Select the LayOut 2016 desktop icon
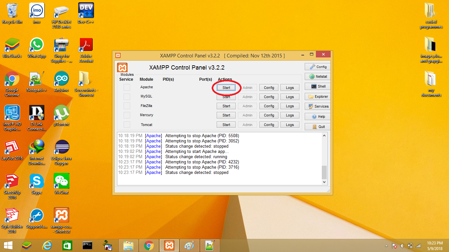Viewport: 449px width, 252px height. pos(12,150)
